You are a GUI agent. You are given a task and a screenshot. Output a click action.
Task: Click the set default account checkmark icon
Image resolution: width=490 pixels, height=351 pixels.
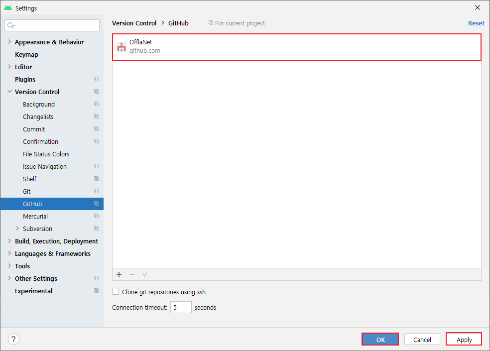(x=145, y=274)
